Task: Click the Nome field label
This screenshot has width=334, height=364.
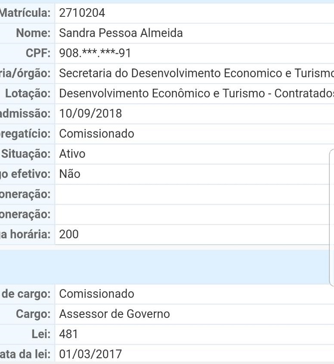Action: click(33, 33)
